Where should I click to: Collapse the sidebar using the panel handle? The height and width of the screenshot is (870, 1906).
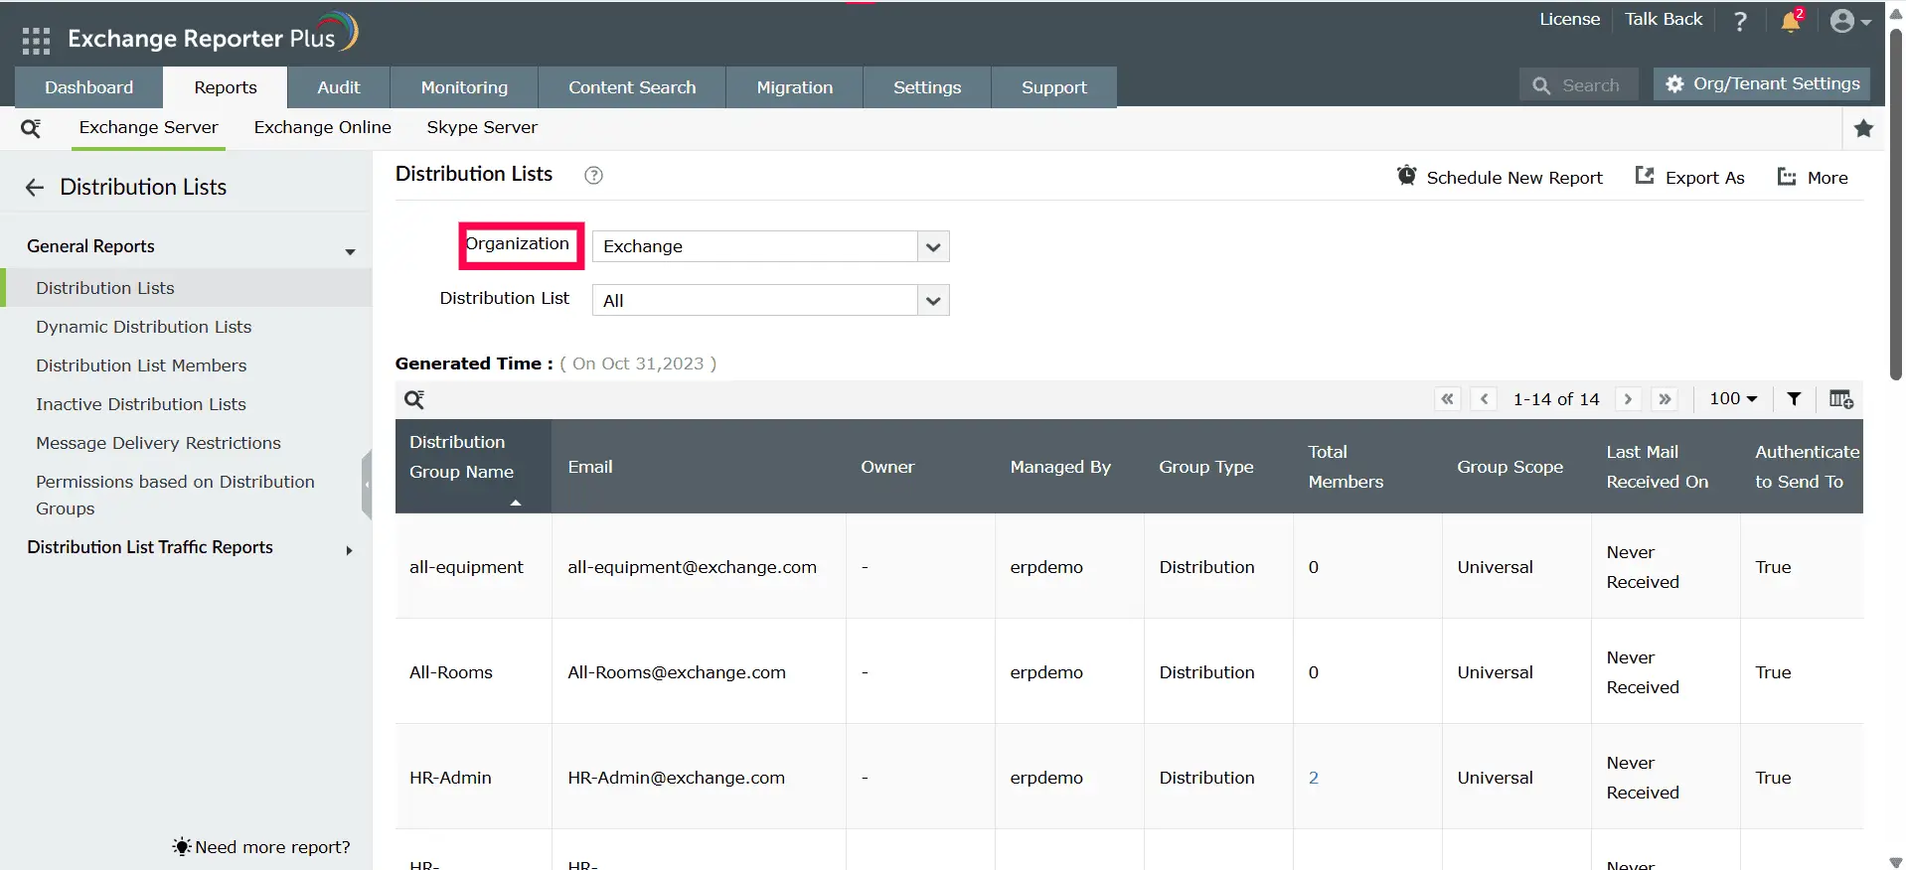(x=367, y=485)
